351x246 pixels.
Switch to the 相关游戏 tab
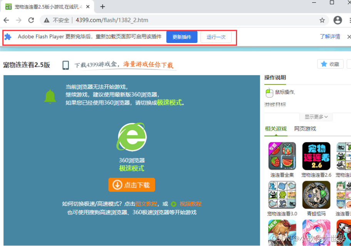276,129
